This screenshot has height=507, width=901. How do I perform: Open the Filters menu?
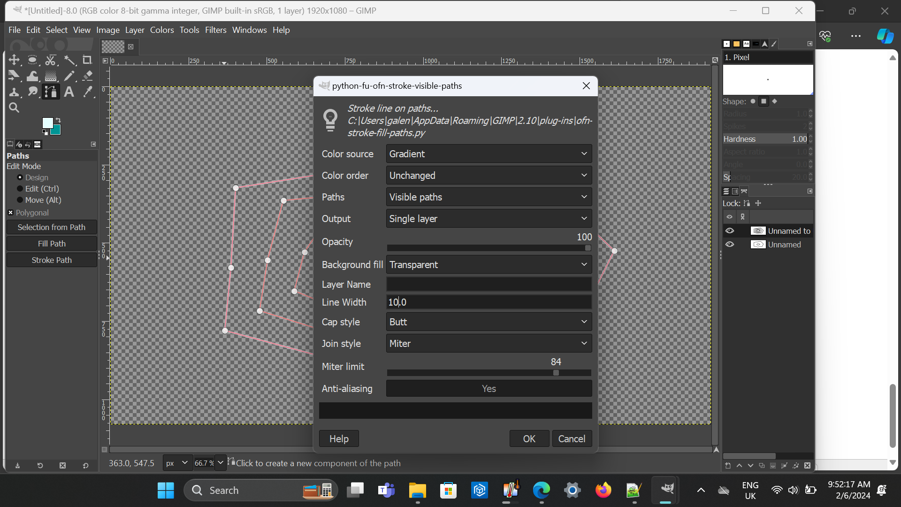point(215,30)
